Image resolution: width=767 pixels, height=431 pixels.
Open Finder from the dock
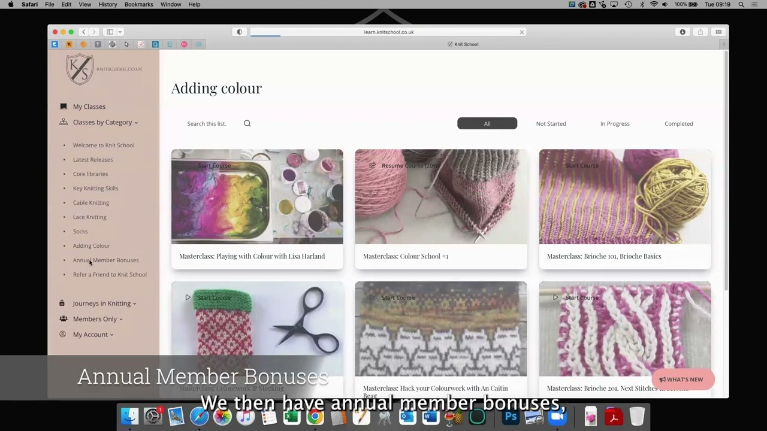(129, 416)
